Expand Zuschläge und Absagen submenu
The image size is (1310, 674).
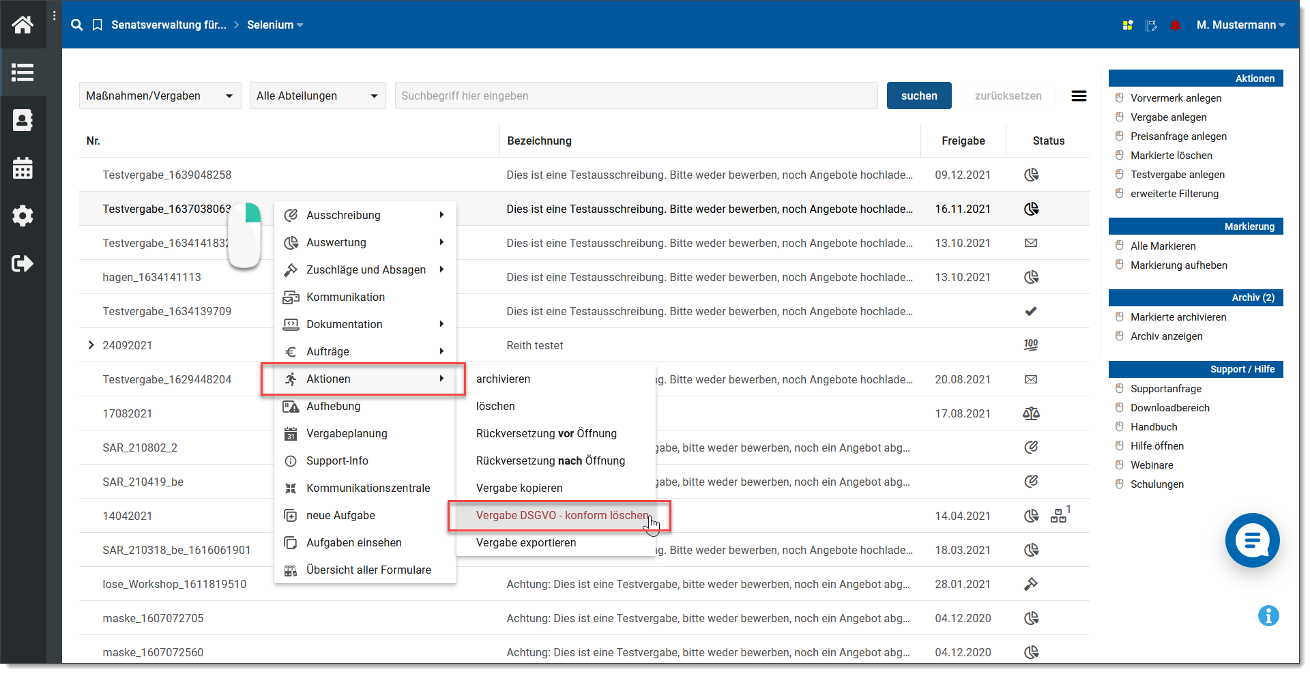pos(365,270)
